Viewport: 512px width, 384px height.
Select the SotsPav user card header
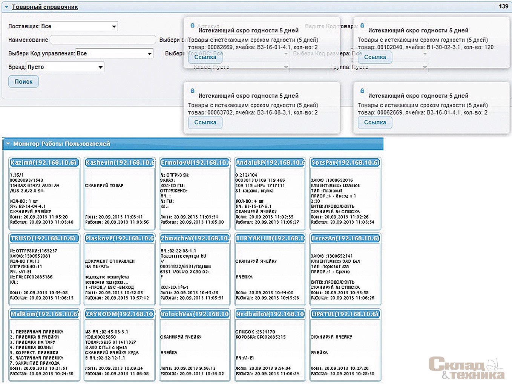pos(345,163)
